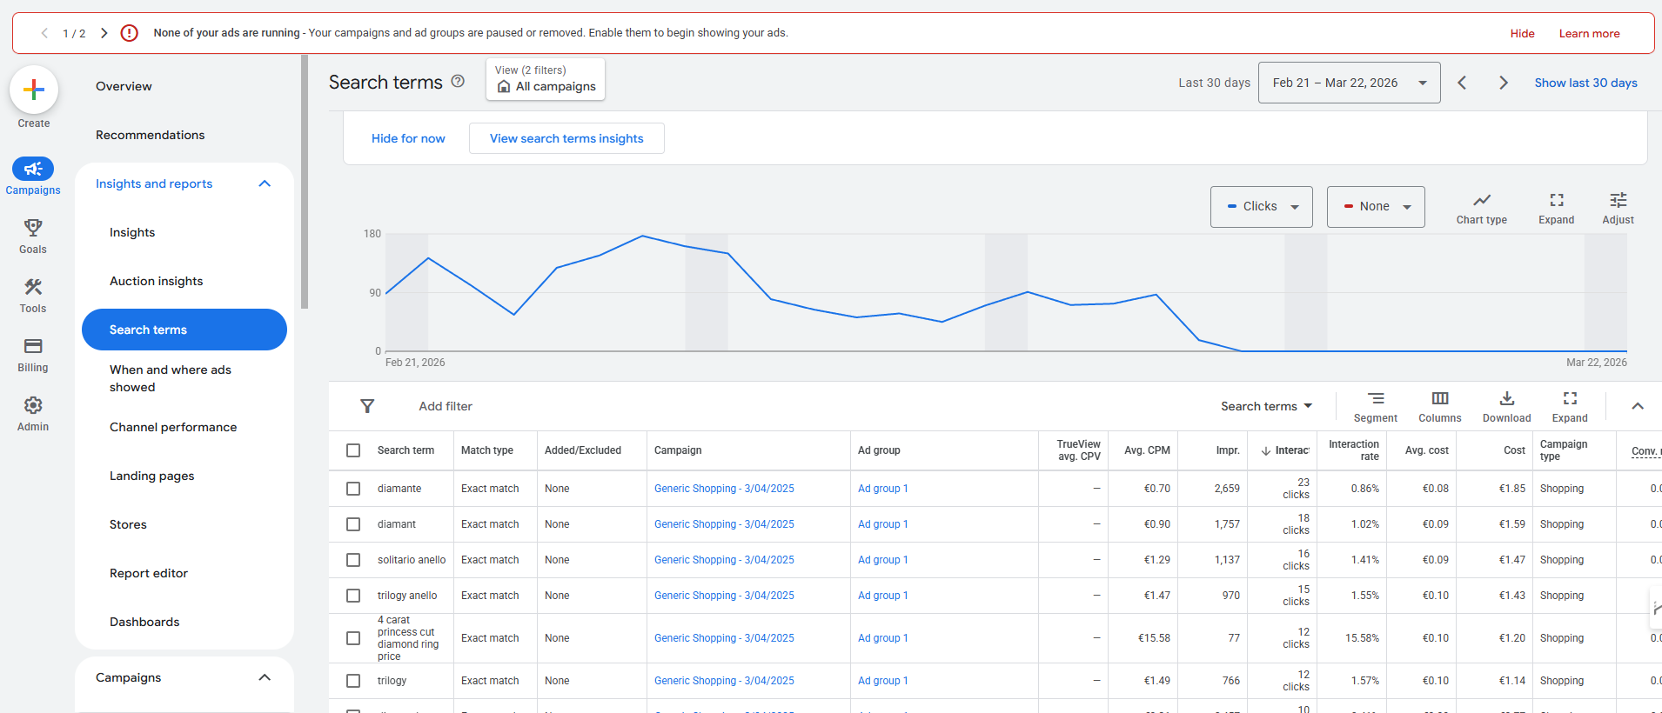Screen dimensions: 1662x713
Task: Open the Admin gear icon
Action: [x=33, y=405]
